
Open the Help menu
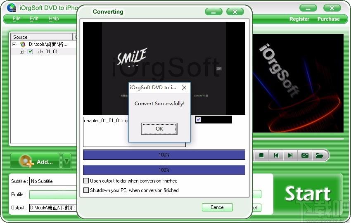click(54, 19)
